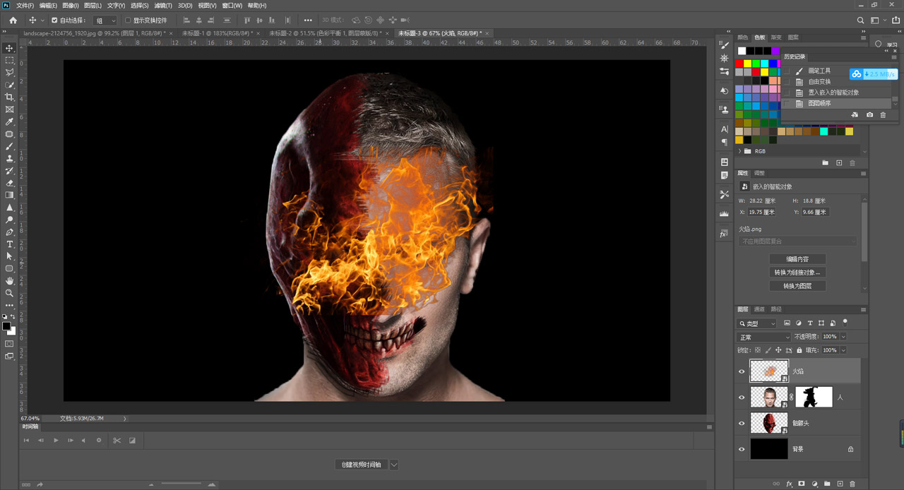Click the Home icon in the options bar
The image size is (904, 490).
pos(13,20)
